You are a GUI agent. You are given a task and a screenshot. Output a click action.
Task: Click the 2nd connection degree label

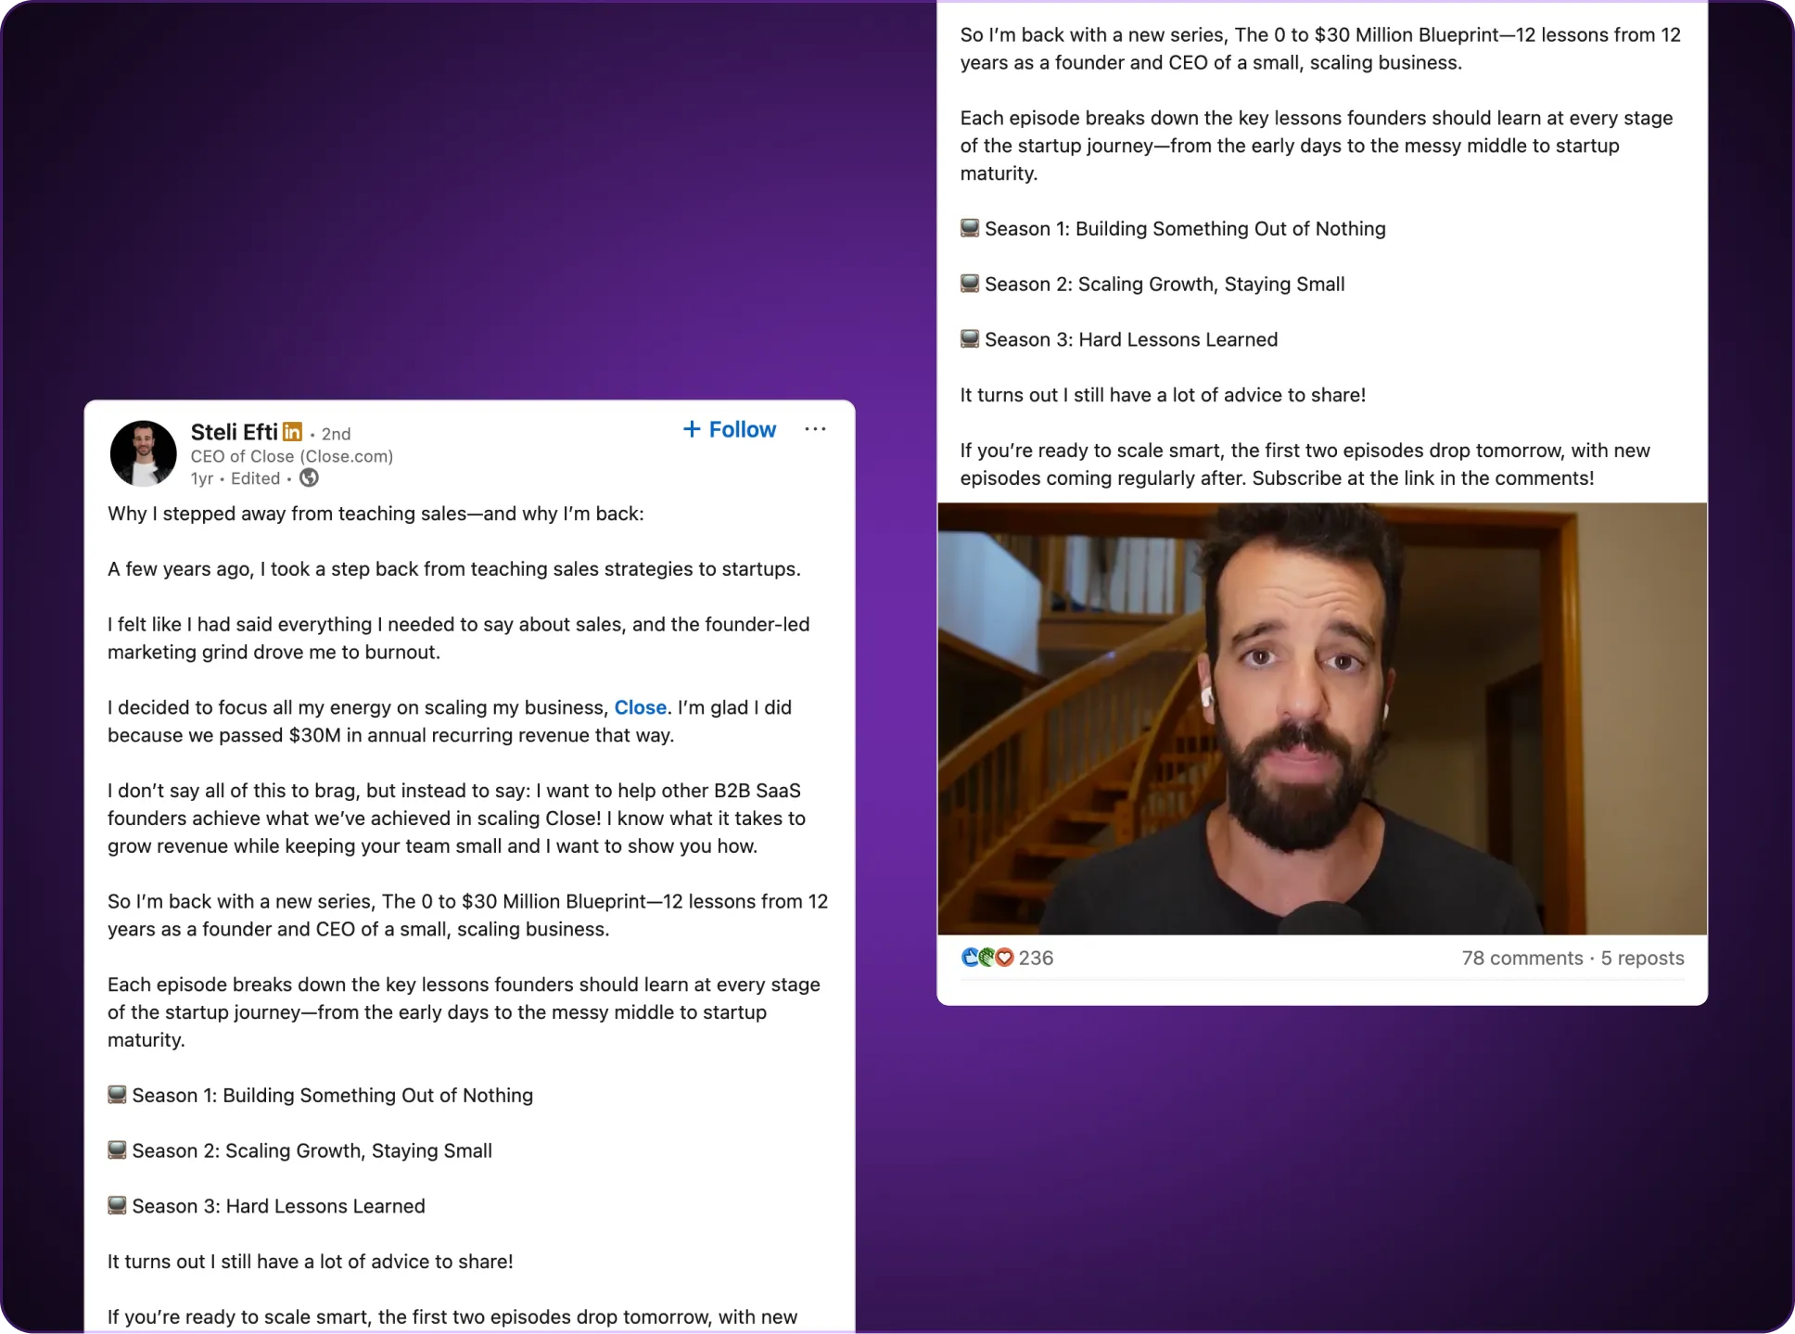336,434
